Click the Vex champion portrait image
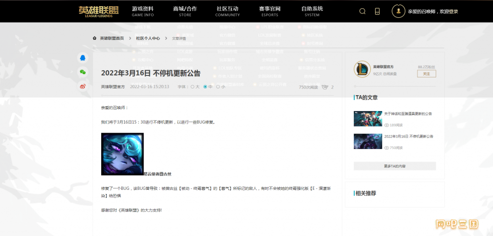The width and height of the screenshot is (493, 236). [122, 154]
